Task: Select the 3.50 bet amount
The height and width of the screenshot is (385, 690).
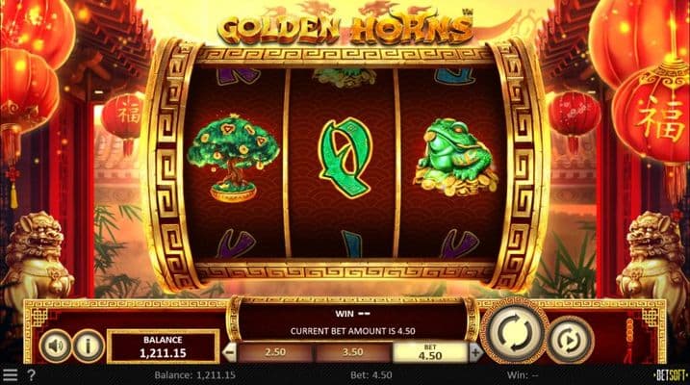Action: 352,352
